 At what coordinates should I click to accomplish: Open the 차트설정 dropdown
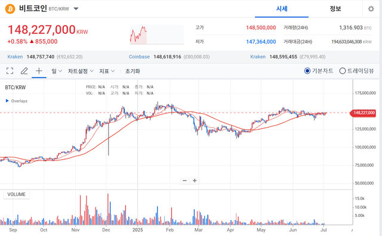pos(81,71)
